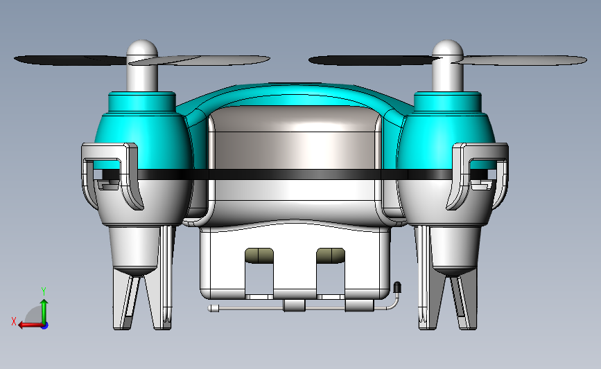
Task: Select the black antenna tip beside the battery box
Action: (x=397, y=287)
